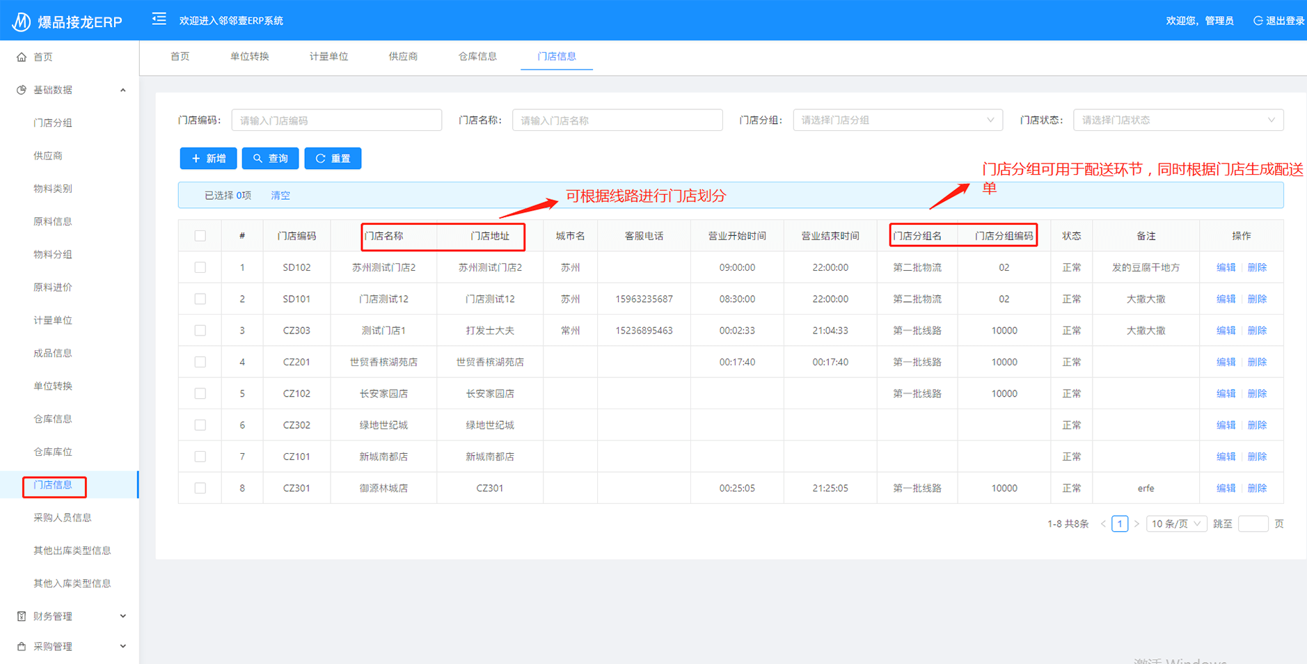Switch to the 计量单位 tab
The height and width of the screenshot is (664, 1307).
[329, 56]
